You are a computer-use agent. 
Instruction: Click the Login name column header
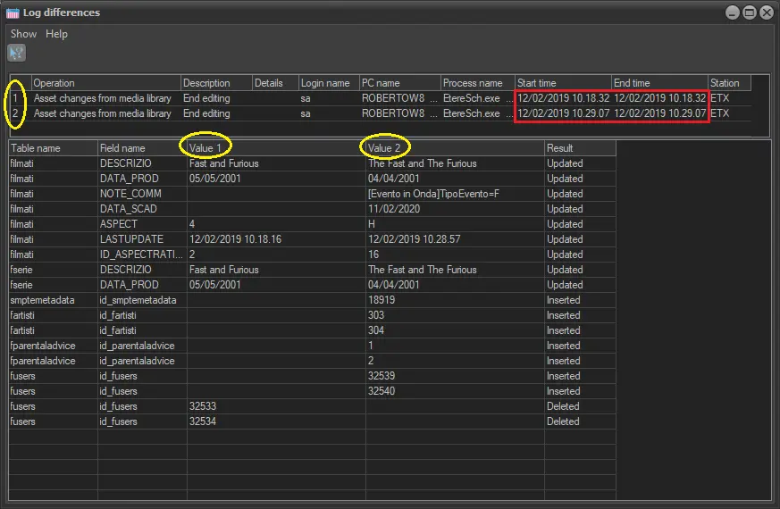pyautogui.click(x=327, y=83)
